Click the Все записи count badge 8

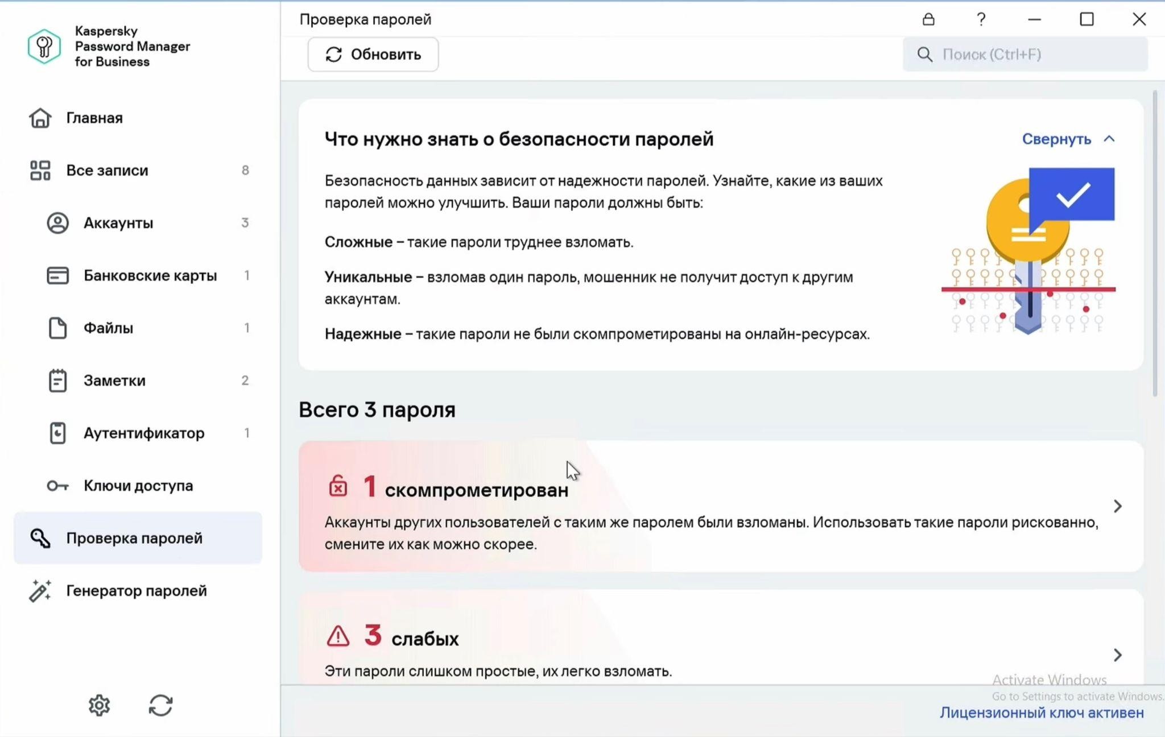click(245, 170)
